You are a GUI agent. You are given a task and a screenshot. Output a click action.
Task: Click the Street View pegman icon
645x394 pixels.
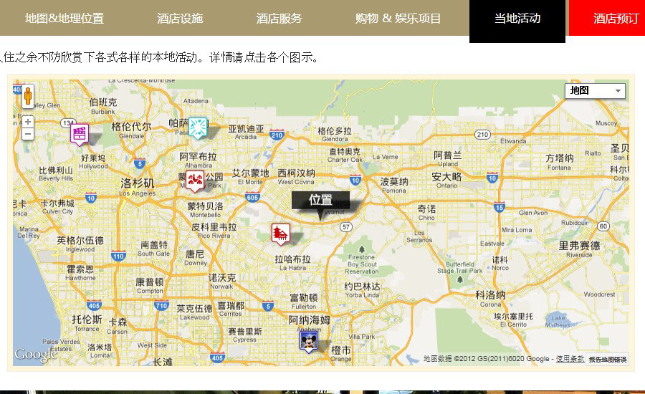tap(27, 97)
